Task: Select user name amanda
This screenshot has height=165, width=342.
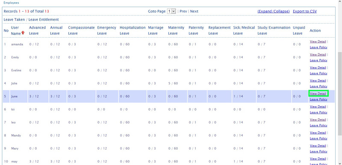Action: (x=17, y=44)
